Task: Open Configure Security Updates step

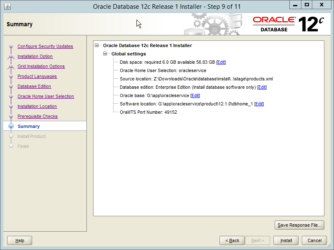Action: 45,46
